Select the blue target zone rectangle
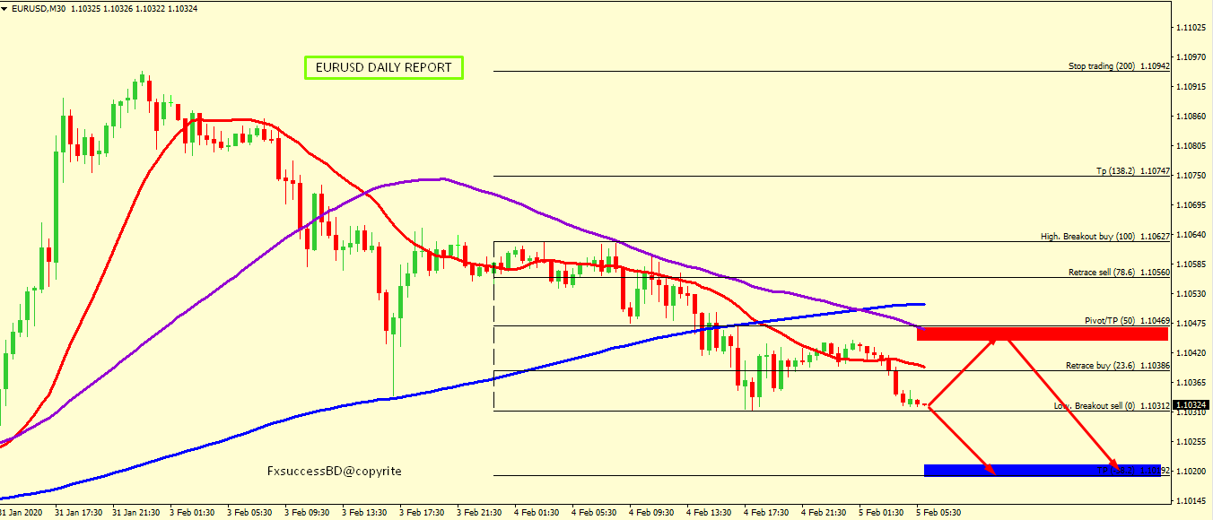The width and height of the screenshot is (1213, 520). 1041,470
